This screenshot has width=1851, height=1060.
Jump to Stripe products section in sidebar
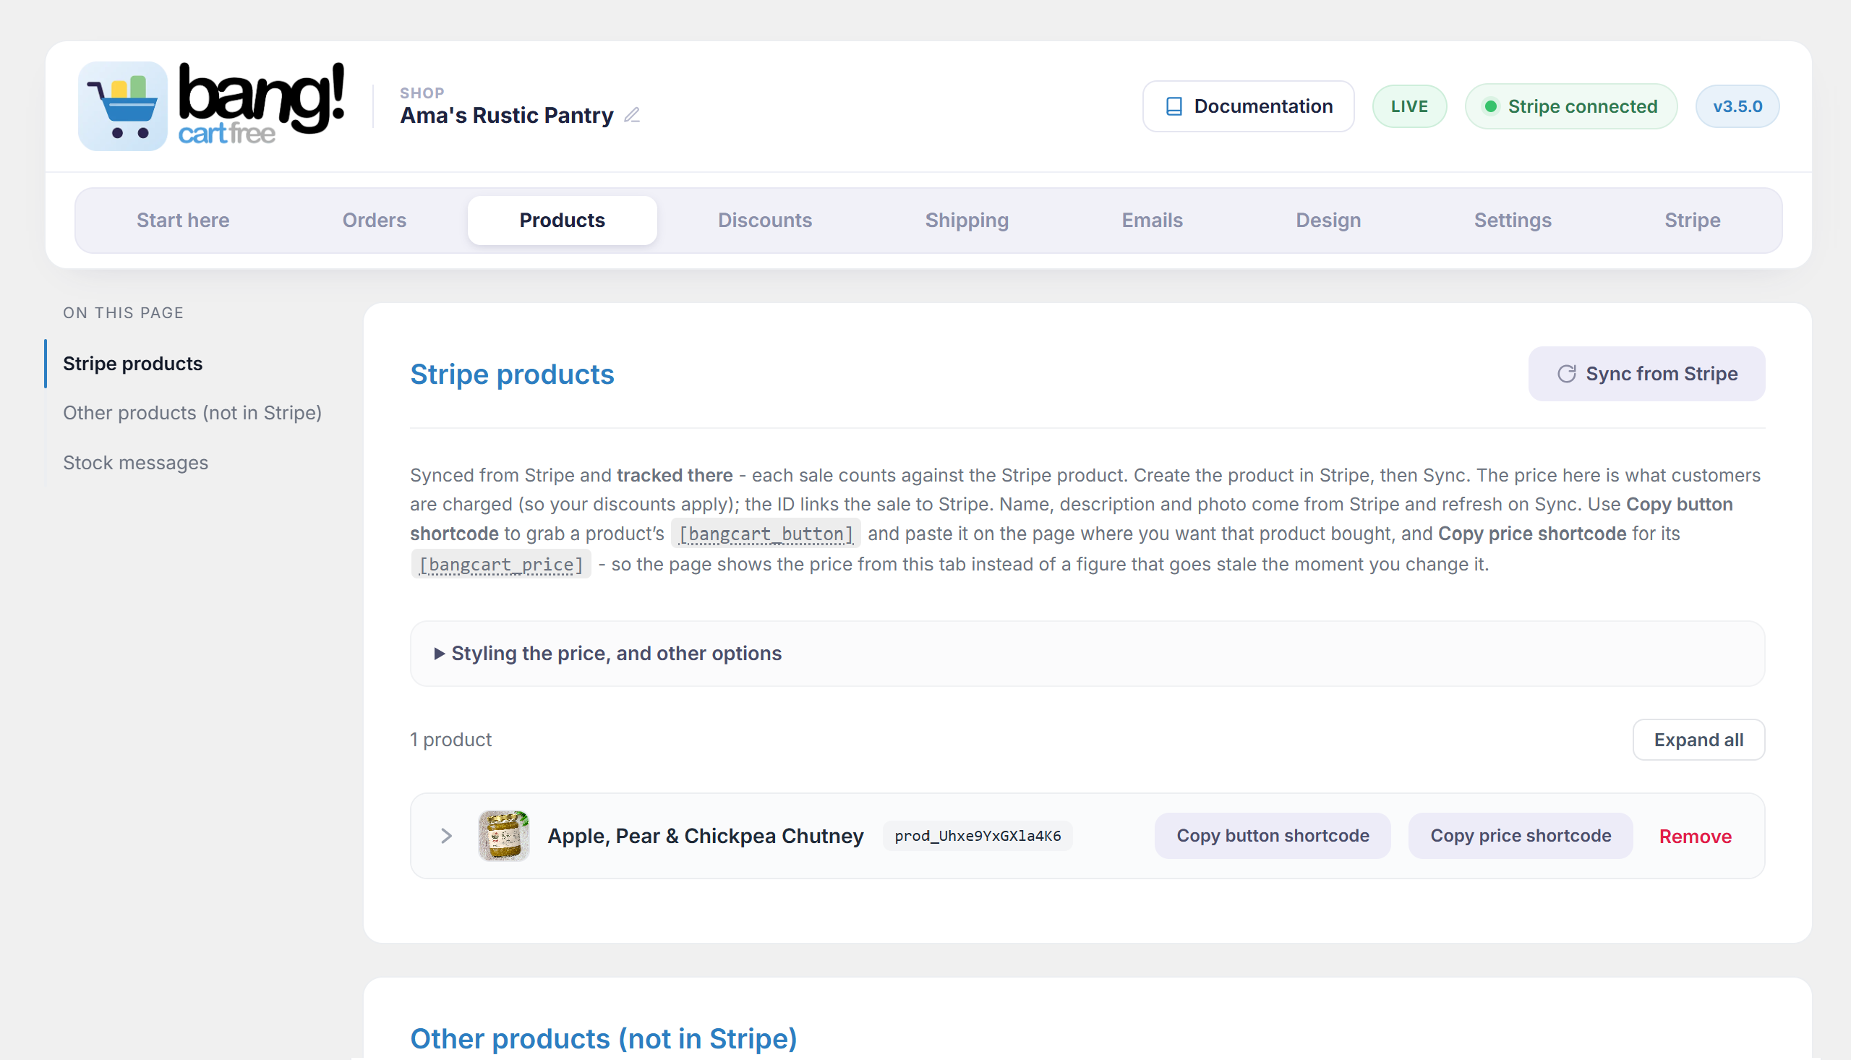coord(132,363)
